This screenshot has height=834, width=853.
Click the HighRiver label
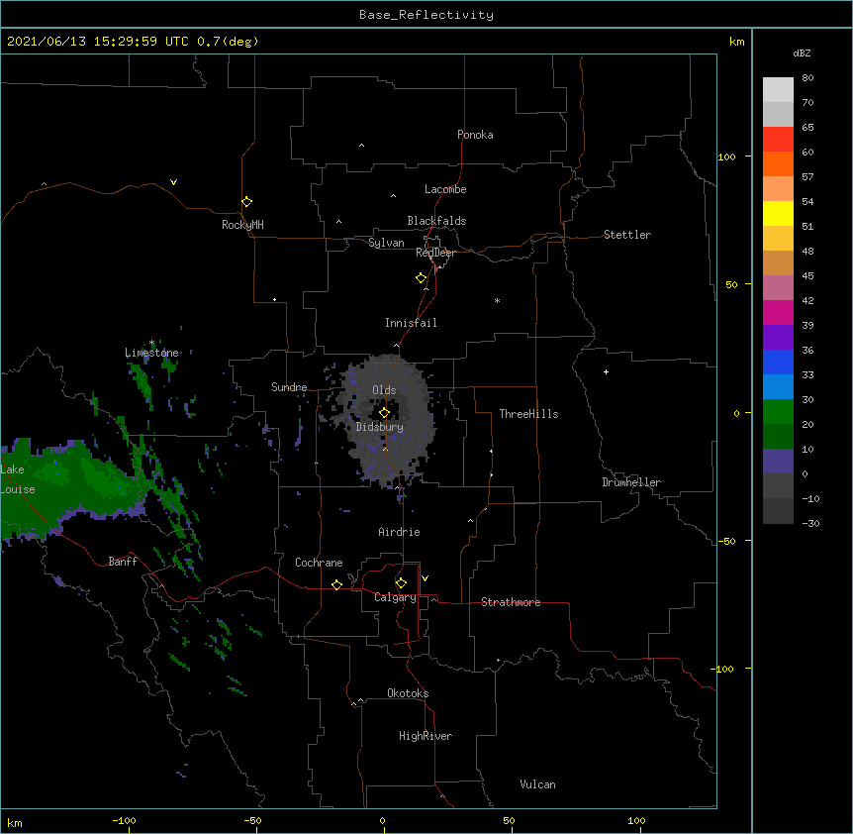[x=426, y=736]
